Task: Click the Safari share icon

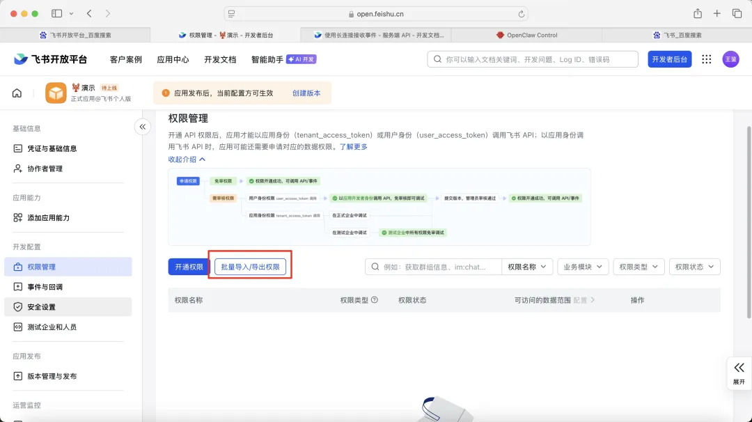Action: pos(697,13)
